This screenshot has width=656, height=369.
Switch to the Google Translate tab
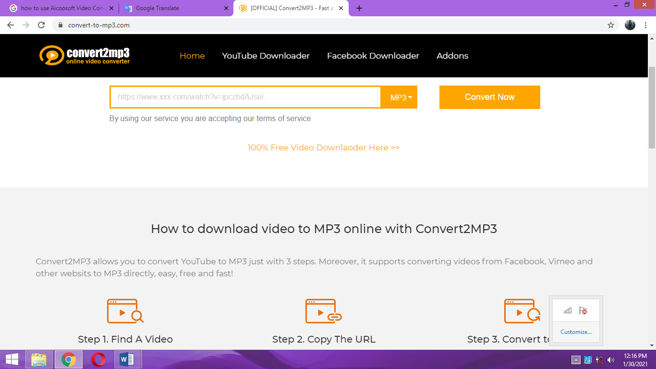(175, 8)
